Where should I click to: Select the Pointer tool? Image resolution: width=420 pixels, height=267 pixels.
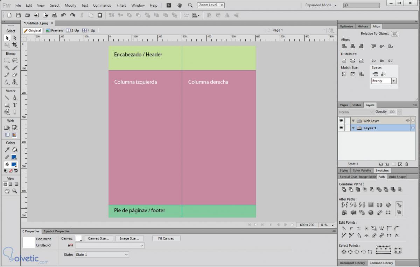coord(7,38)
